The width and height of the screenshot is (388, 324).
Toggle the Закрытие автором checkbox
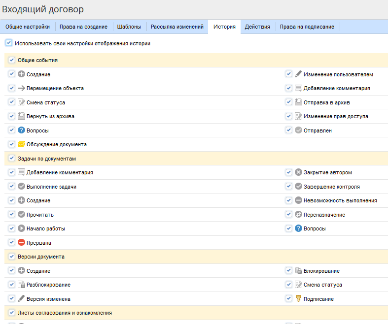289,172
